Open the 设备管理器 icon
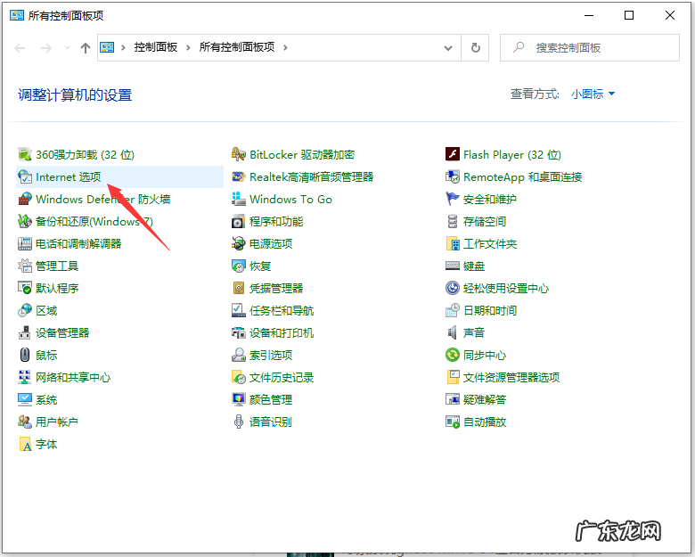This screenshot has height=557, width=695. pyautogui.click(x=25, y=332)
